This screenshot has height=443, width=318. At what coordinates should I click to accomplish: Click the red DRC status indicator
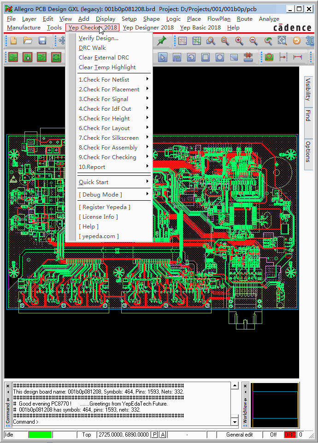click(290, 435)
